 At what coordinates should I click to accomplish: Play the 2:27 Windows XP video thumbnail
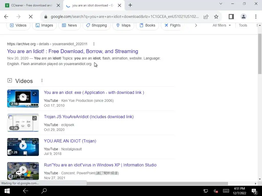click(23, 171)
